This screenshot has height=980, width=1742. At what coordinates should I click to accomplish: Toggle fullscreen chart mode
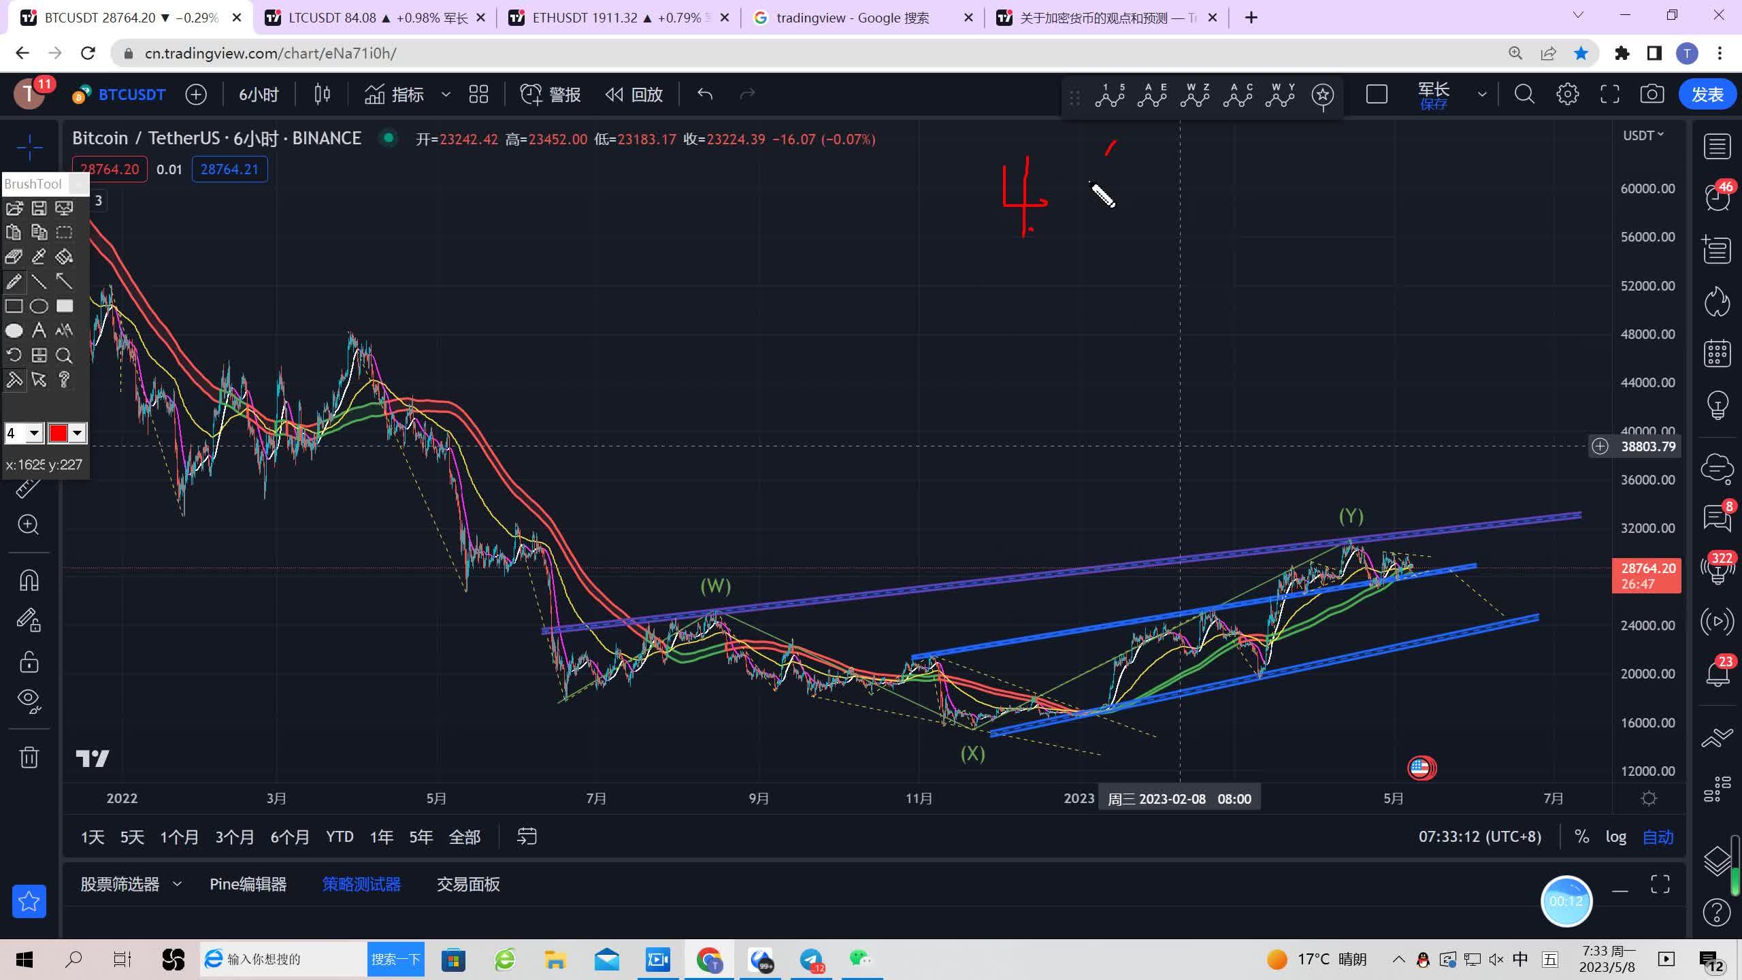(1609, 95)
